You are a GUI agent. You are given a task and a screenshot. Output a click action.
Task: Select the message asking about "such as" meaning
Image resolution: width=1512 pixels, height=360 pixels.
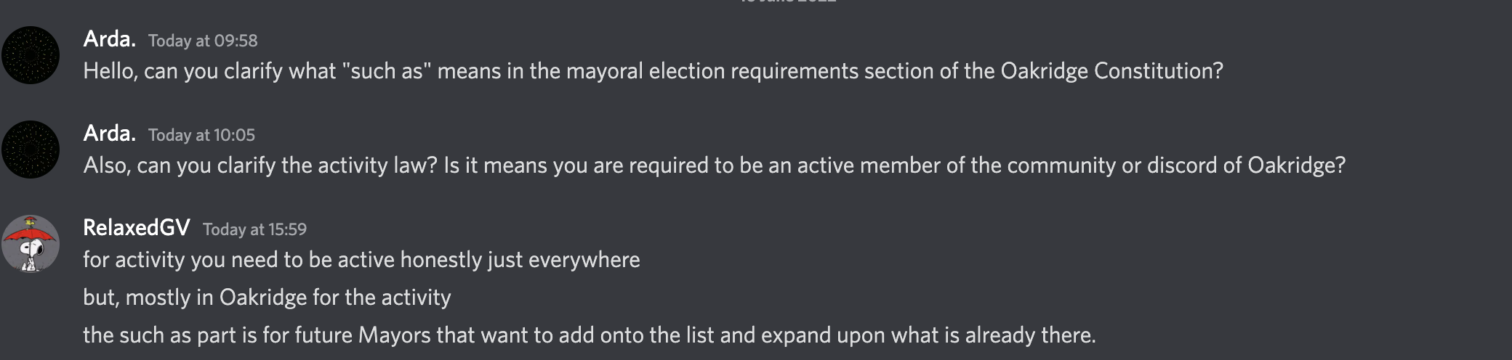pyautogui.click(x=653, y=71)
